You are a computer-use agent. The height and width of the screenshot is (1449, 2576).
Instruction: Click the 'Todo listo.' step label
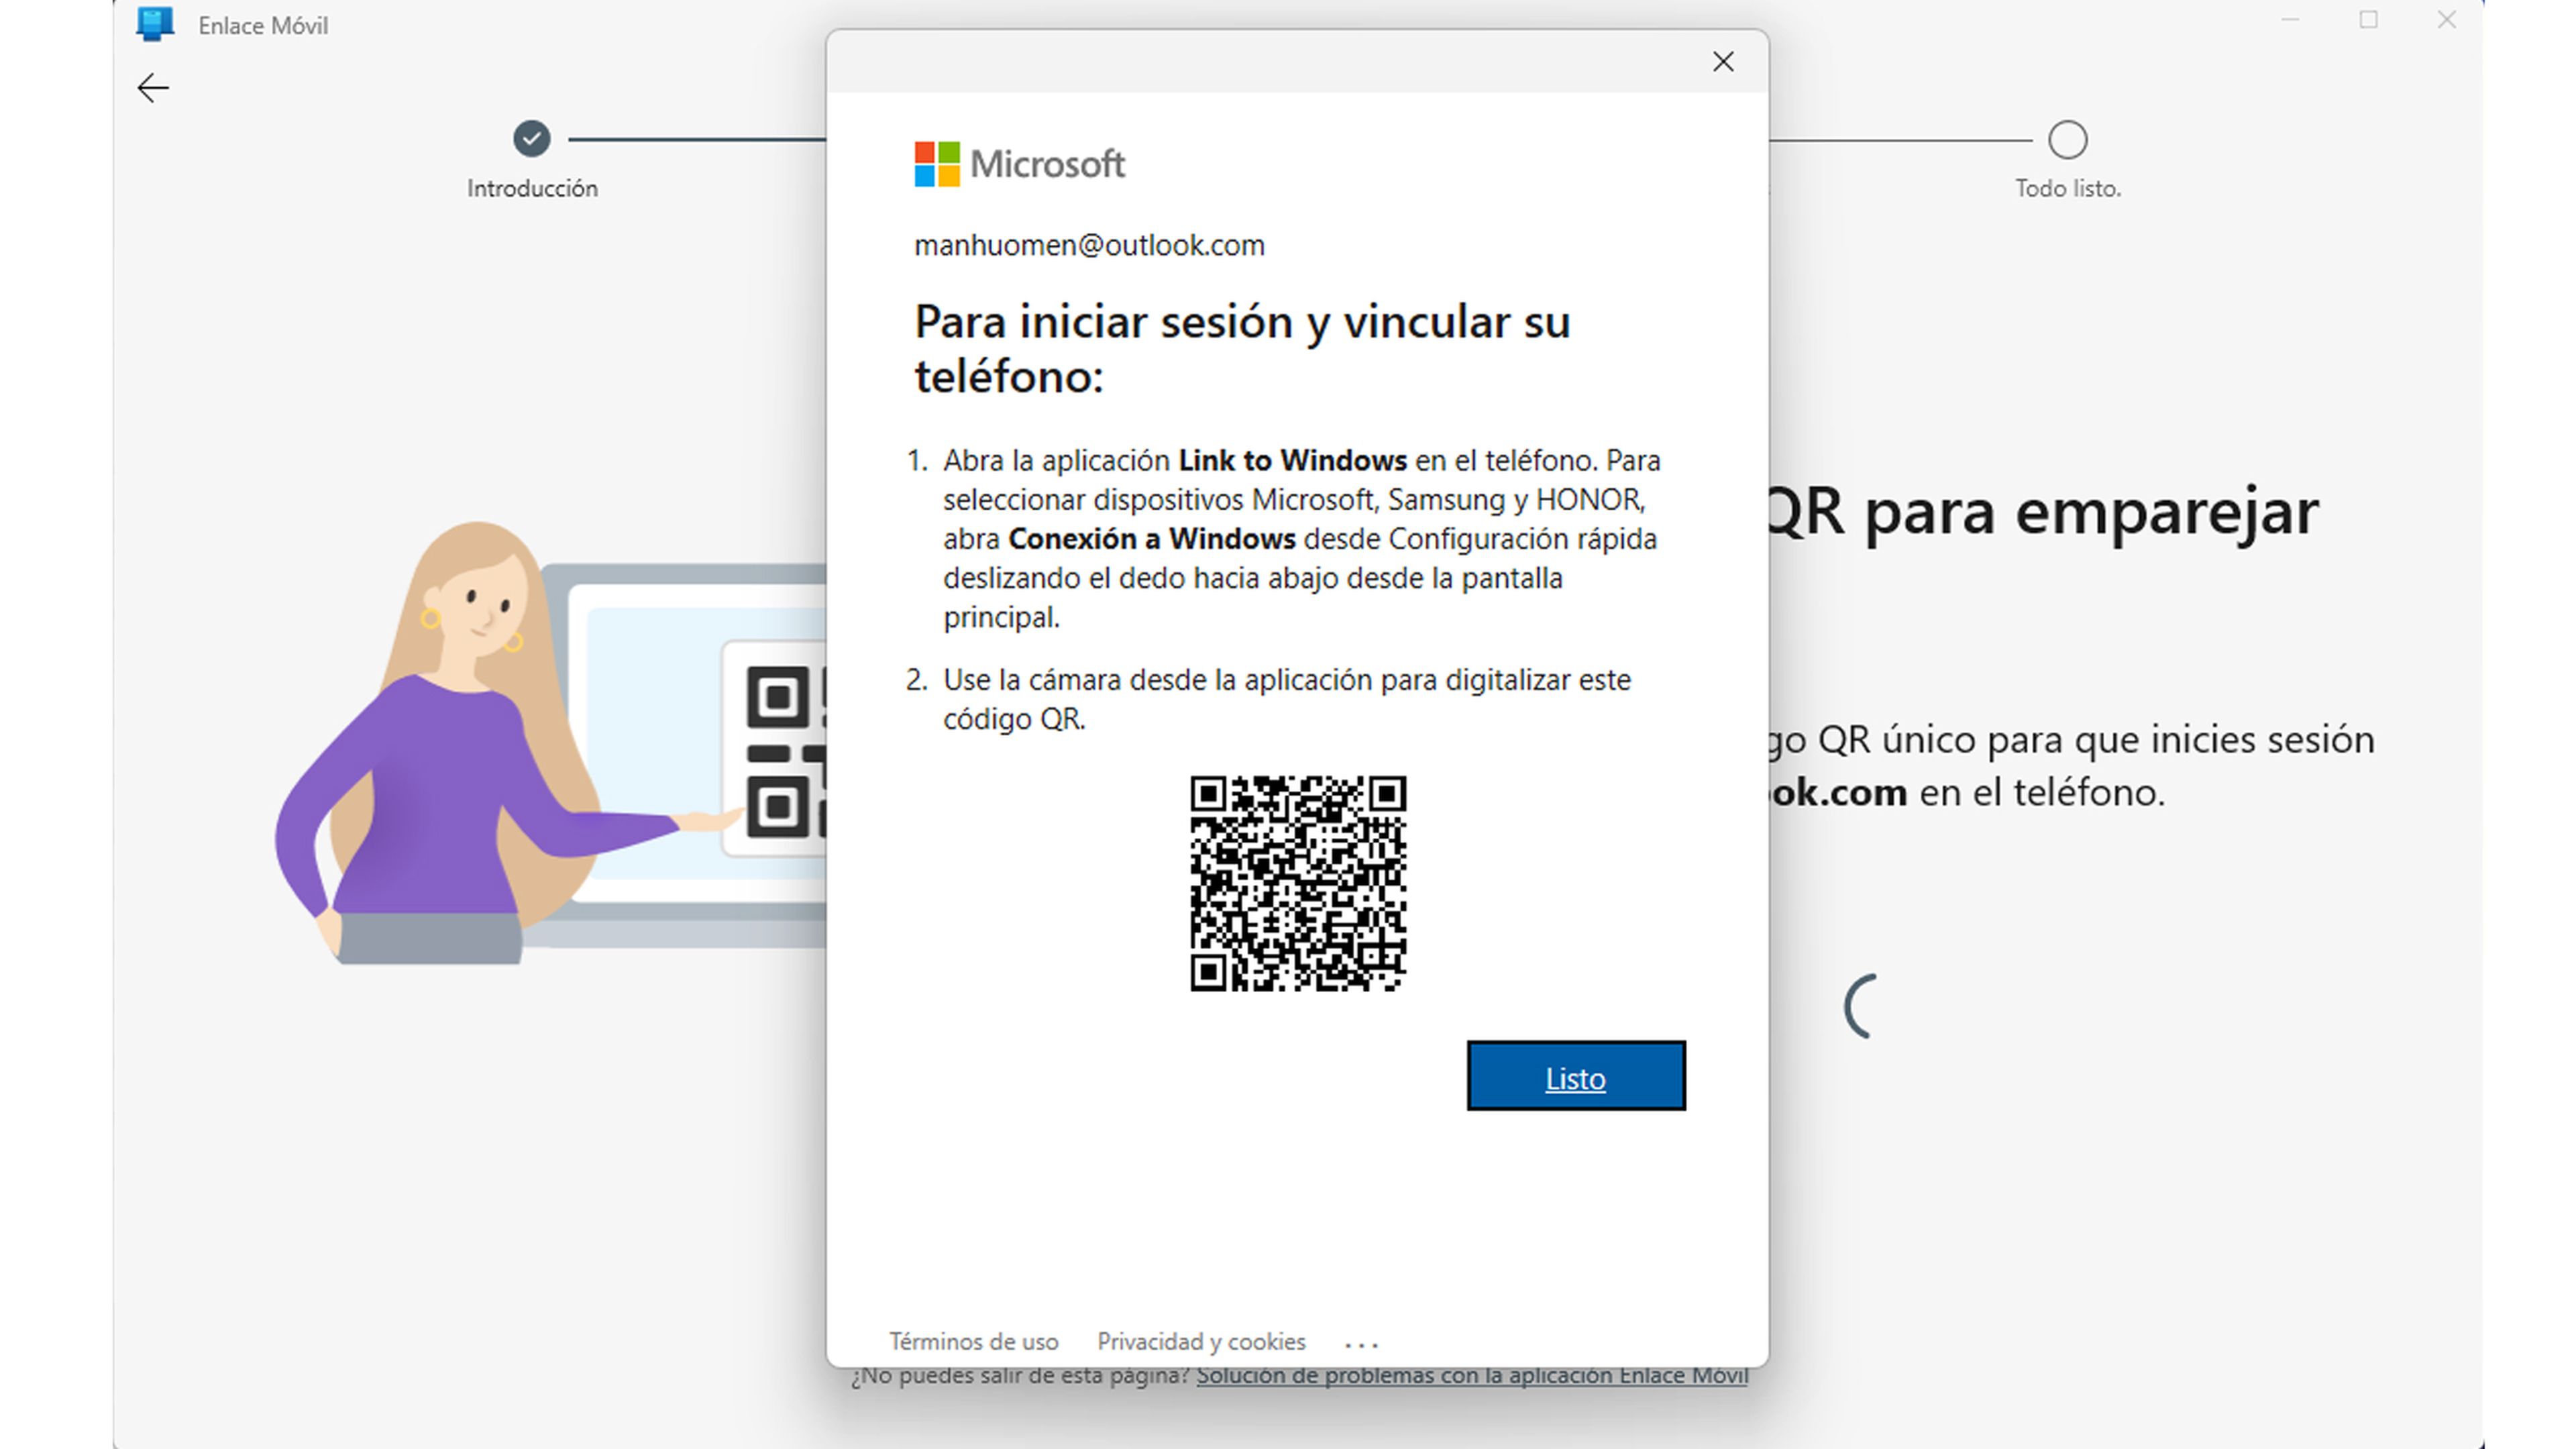pyautogui.click(x=2067, y=188)
